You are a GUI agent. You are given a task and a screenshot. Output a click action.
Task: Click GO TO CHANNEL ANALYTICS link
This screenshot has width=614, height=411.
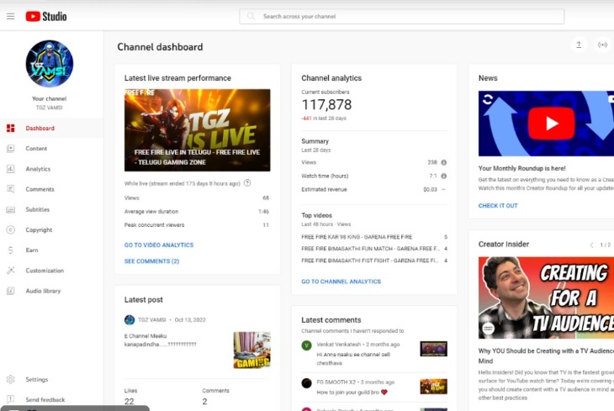point(341,282)
